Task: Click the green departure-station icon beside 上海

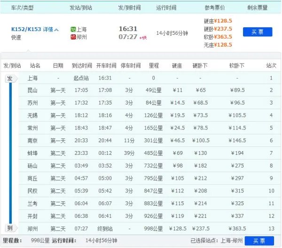Action: click(x=73, y=29)
